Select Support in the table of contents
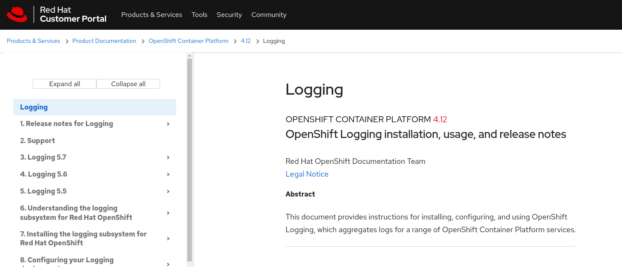 [37, 141]
